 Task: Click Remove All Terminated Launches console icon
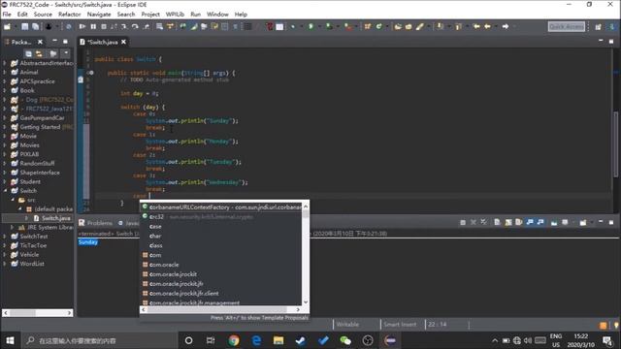pos(483,222)
